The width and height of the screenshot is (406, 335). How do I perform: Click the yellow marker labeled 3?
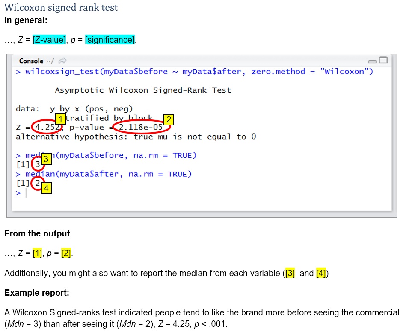tap(47, 159)
